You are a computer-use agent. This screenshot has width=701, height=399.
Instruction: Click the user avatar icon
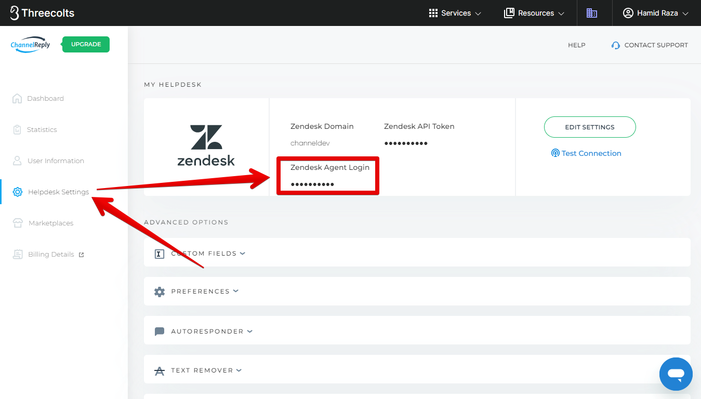click(628, 13)
